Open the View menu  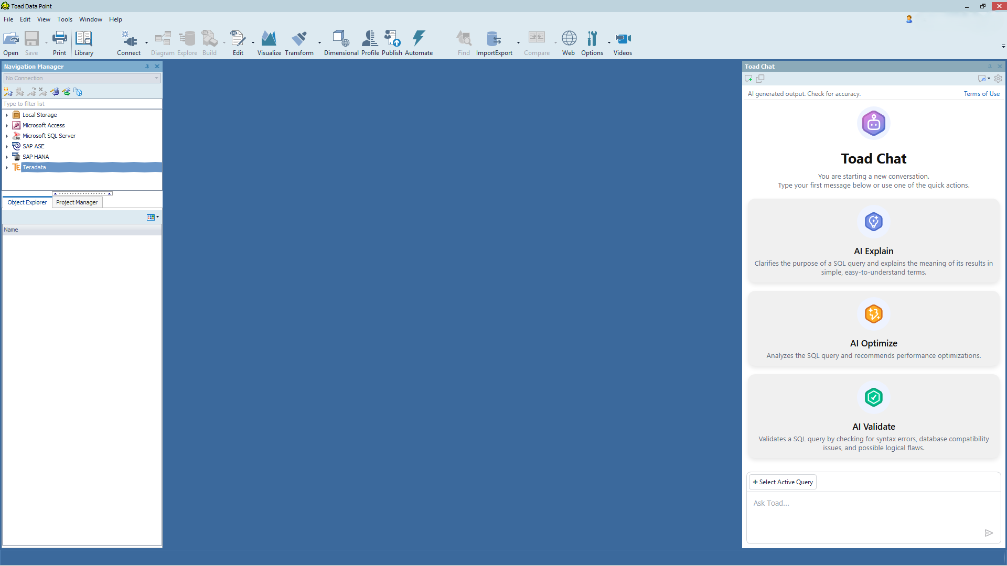44,19
